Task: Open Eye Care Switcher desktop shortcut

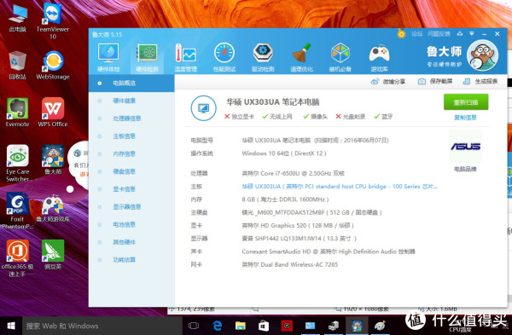Action: click(x=18, y=163)
